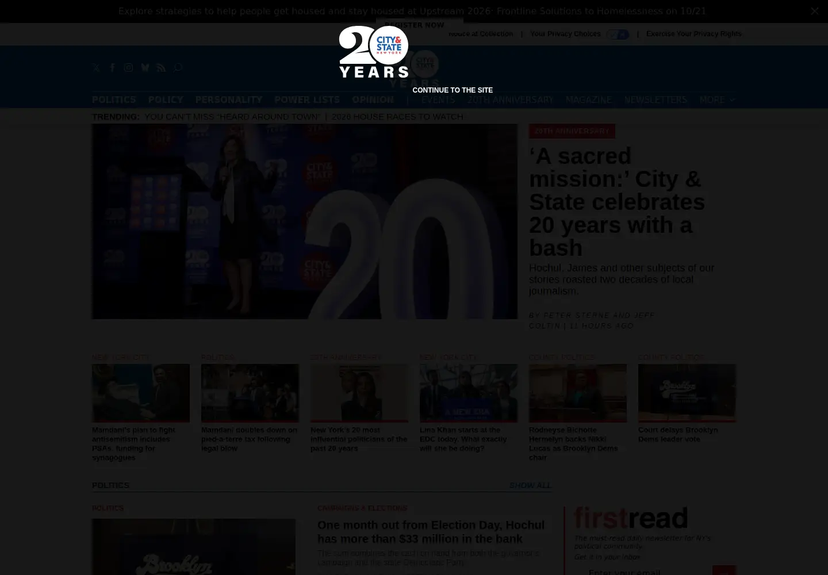Open the anniversary bash hero photo
This screenshot has width=828, height=575.
tap(305, 221)
